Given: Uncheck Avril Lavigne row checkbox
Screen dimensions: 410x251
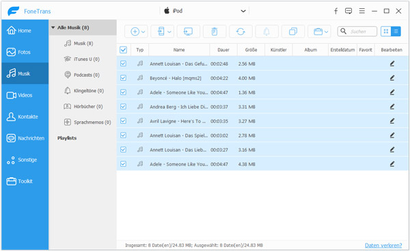Looking at the screenshot, I should tap(123, 121).
